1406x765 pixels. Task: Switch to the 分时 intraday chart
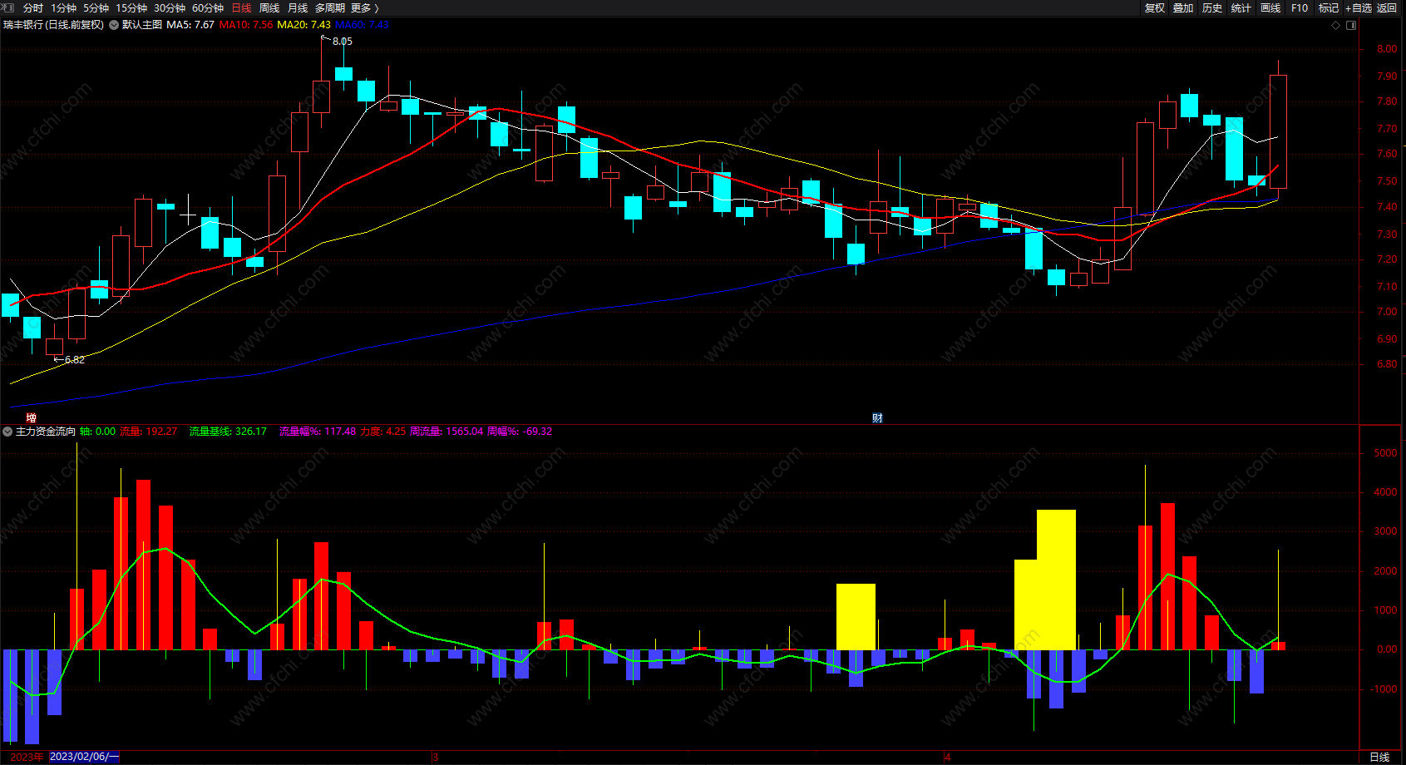(x=33, y=8)
